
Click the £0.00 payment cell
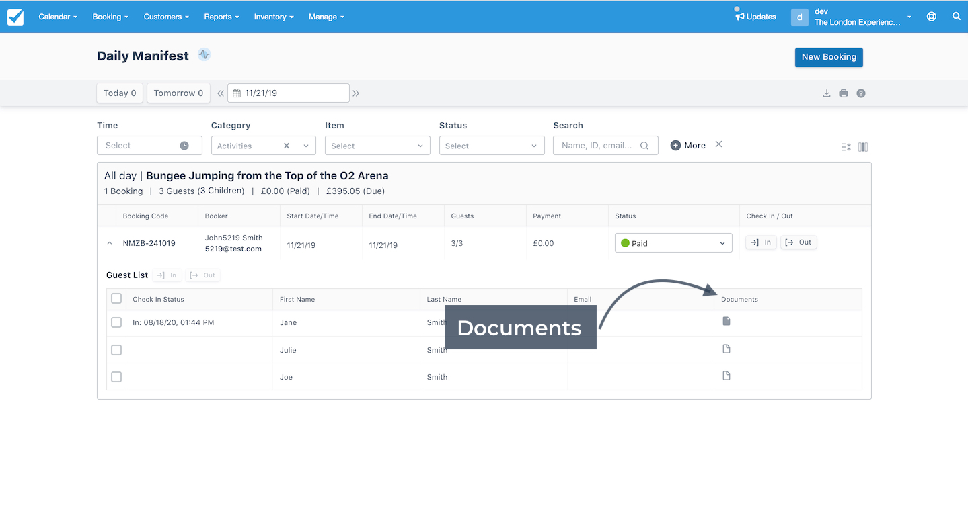[544, 243]
